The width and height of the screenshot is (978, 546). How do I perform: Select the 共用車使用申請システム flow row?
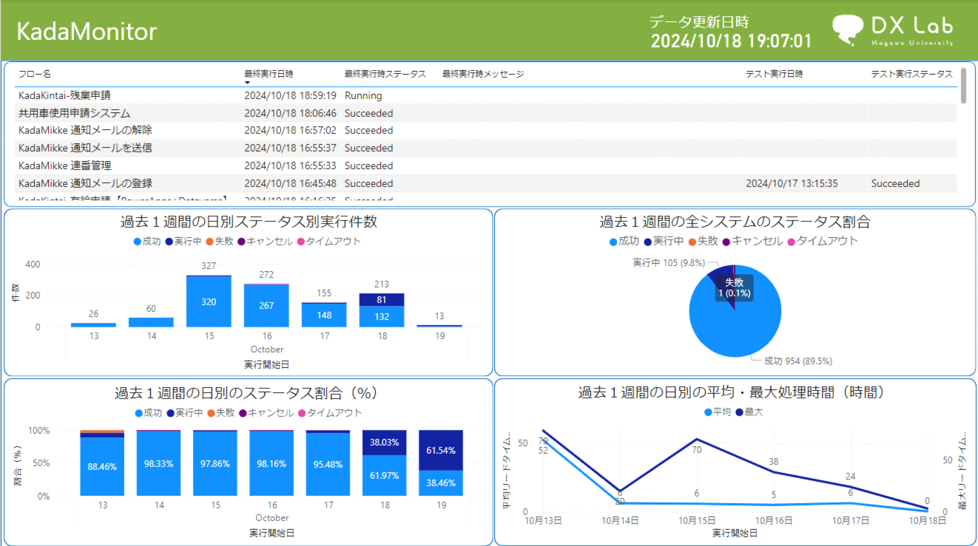(486, 113)
